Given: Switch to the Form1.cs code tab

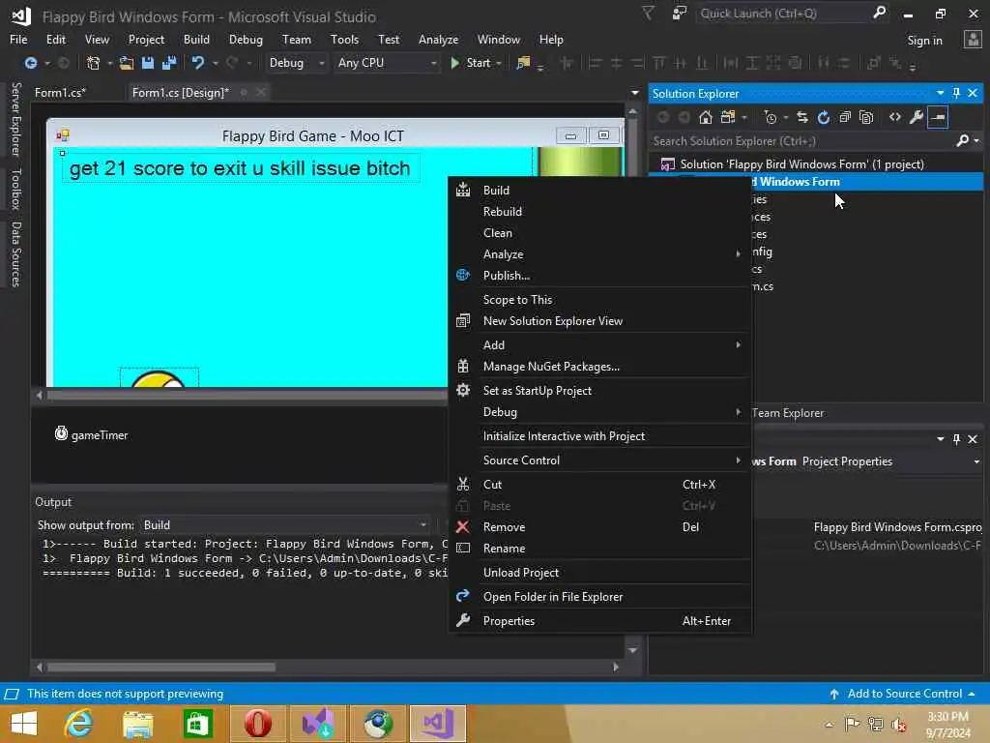Looking at the screenshot, I should click(61, 93).
